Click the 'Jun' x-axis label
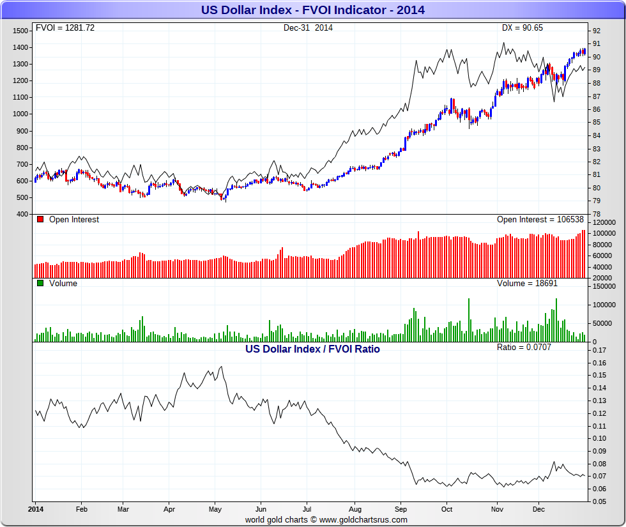Screen dimensions: 626x527 [x=261, y=509]
